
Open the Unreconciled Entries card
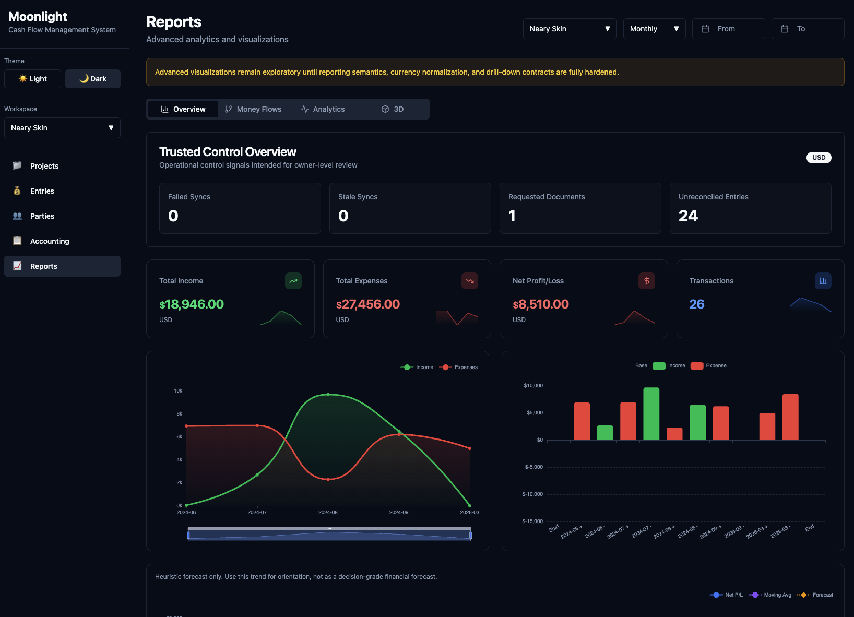(x=751, y=208)
